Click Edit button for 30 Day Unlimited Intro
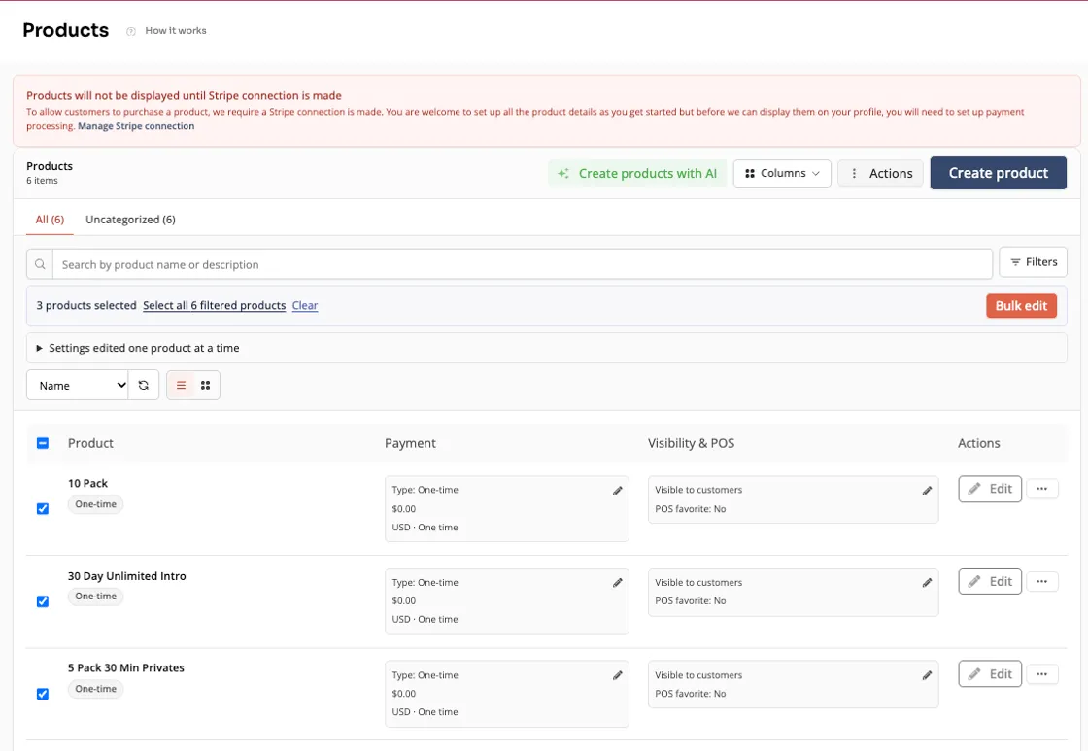The width and height of the screenshot is (1088, 751). tap(990, 582)
